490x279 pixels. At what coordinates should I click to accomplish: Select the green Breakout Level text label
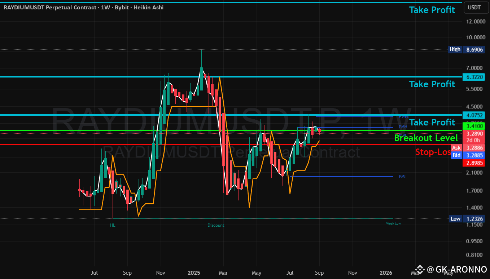(426, 138)
